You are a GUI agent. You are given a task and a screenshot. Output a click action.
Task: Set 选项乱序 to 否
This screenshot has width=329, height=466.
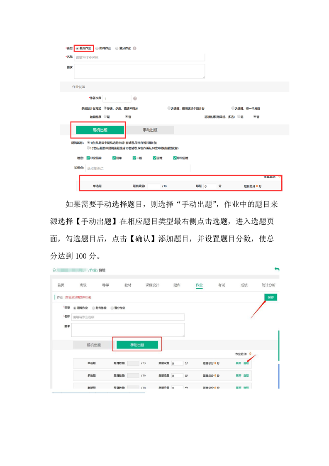254,116
